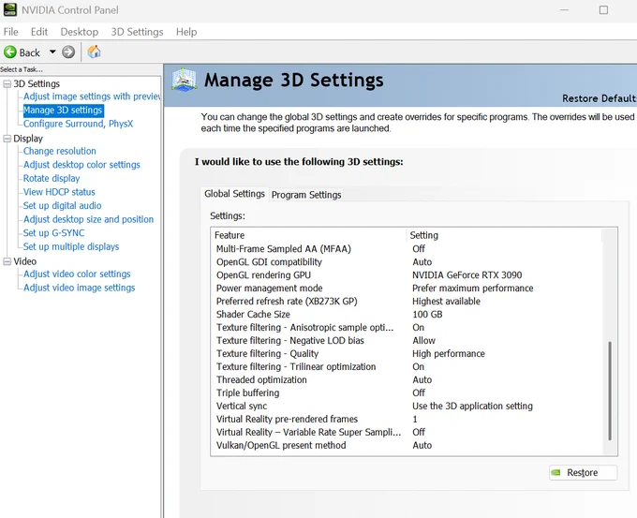Select Anisotropic sample optimization row
The height and width of the screenshot is (518, 637).
[407, 328]
